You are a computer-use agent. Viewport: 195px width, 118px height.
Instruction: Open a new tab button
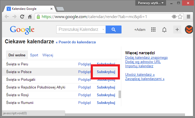pos(60,9)
